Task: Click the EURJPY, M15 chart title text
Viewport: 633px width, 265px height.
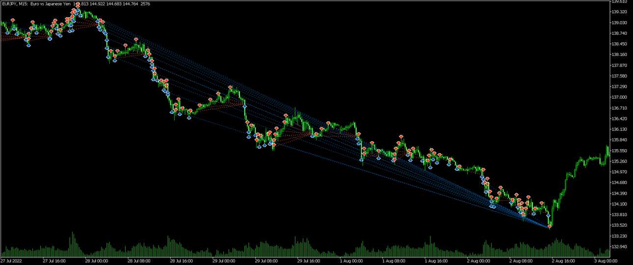Action: (14, 3)
